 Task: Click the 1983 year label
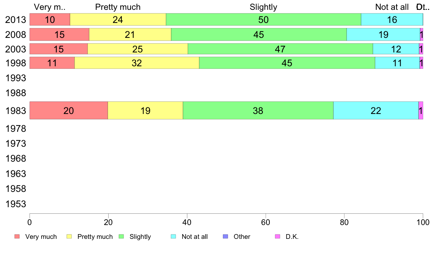click(15, 111)
